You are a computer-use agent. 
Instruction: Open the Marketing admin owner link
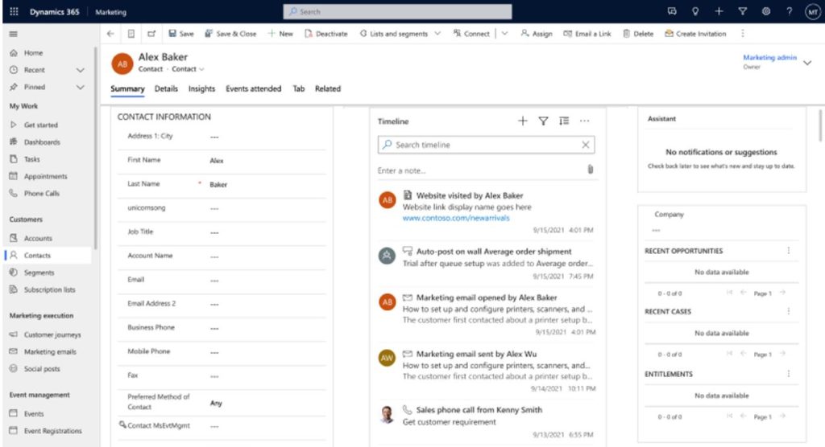[x=769, y=57]
